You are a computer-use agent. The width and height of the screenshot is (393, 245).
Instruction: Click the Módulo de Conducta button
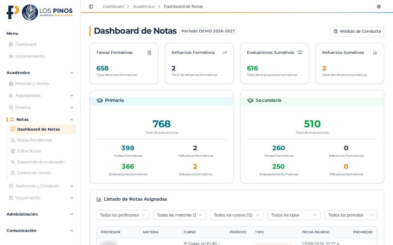click(357, 31)
